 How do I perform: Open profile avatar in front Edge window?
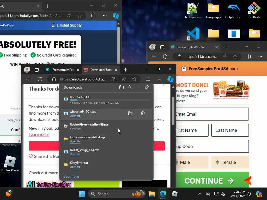[27, 70]
